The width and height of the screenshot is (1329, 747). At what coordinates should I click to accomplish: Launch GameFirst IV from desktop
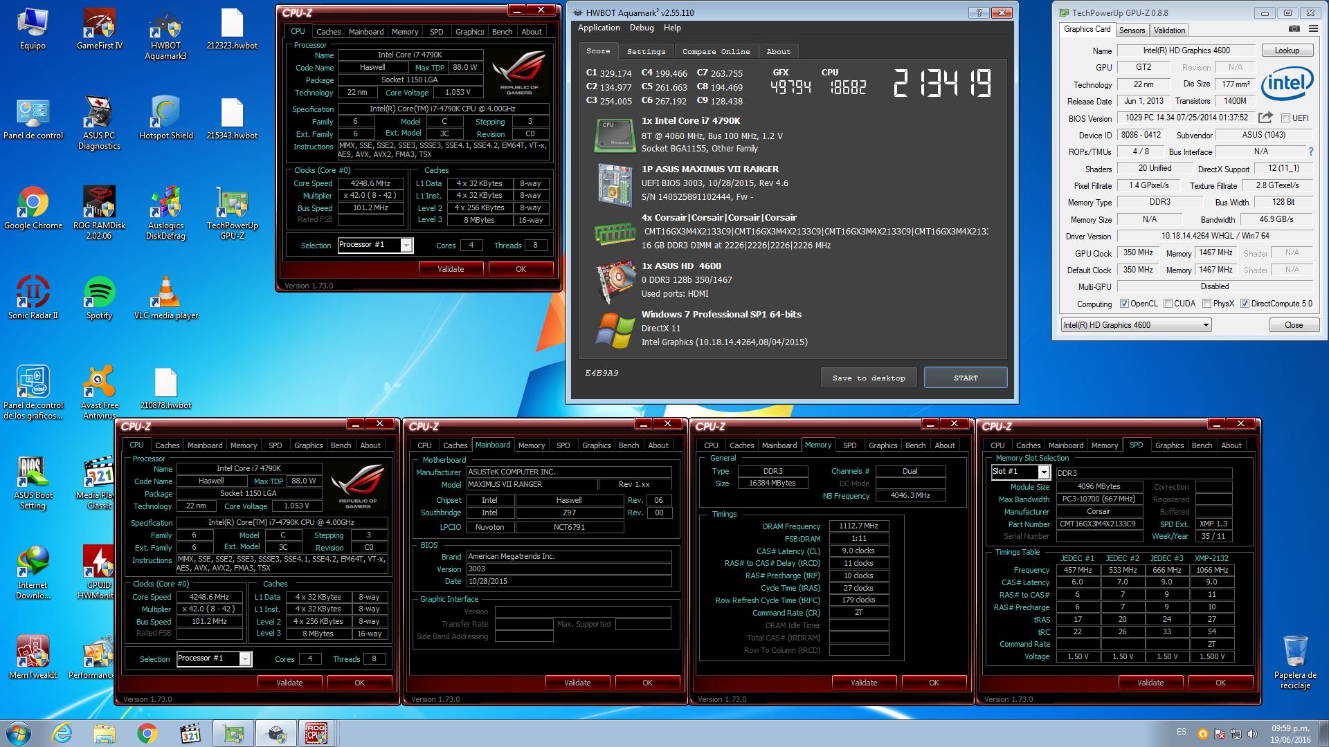click(100, 30)
